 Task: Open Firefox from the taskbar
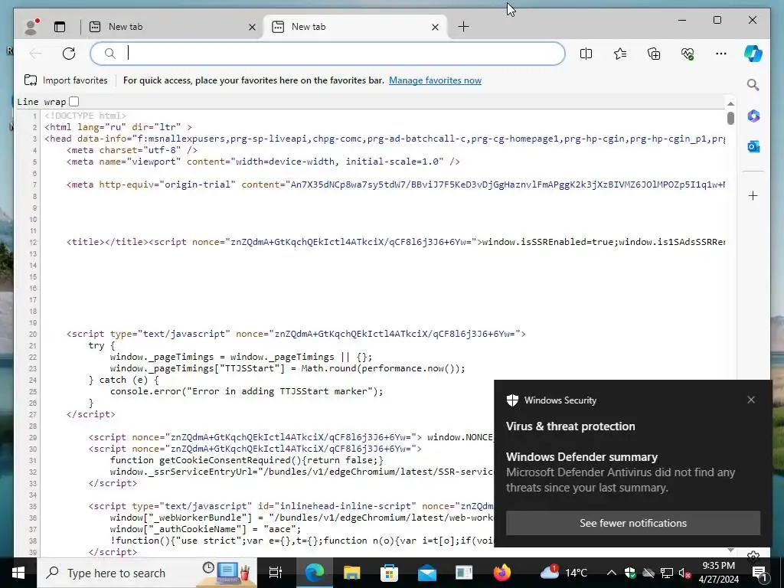pos(501,573)
